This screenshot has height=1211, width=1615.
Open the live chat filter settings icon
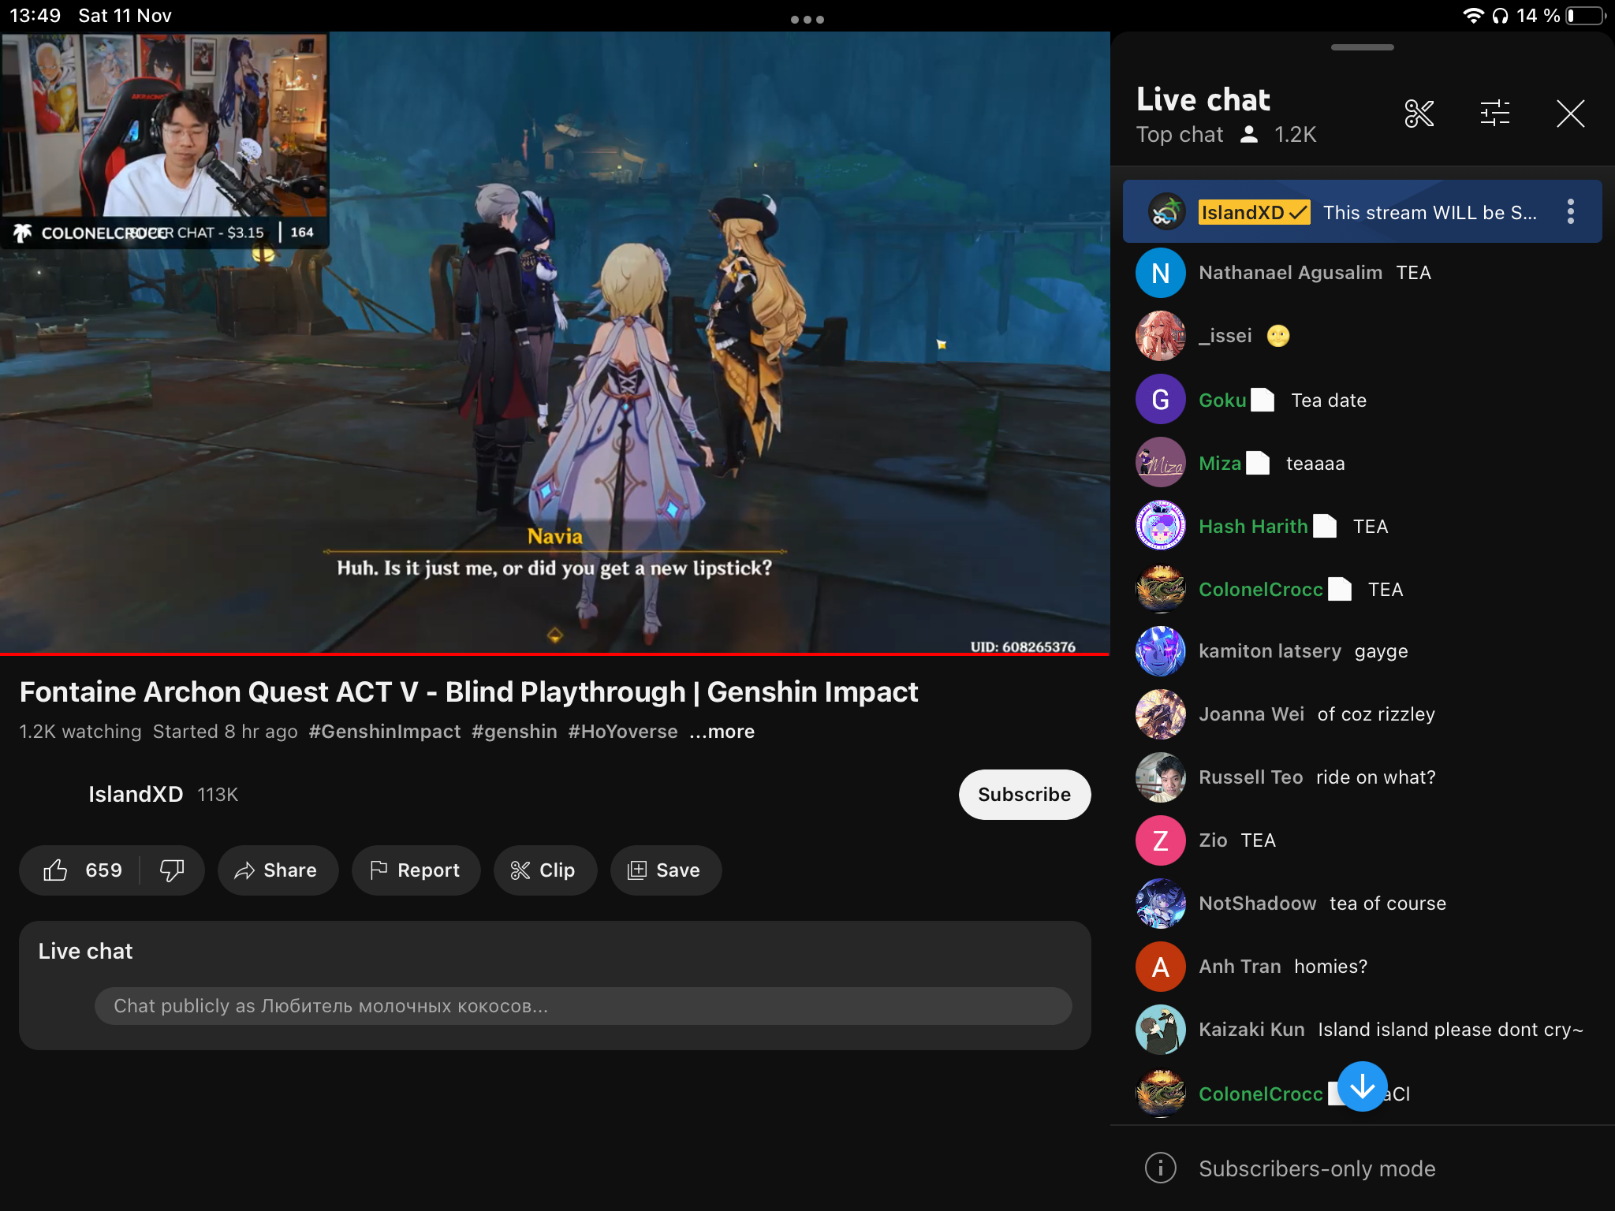[1494, 114]
